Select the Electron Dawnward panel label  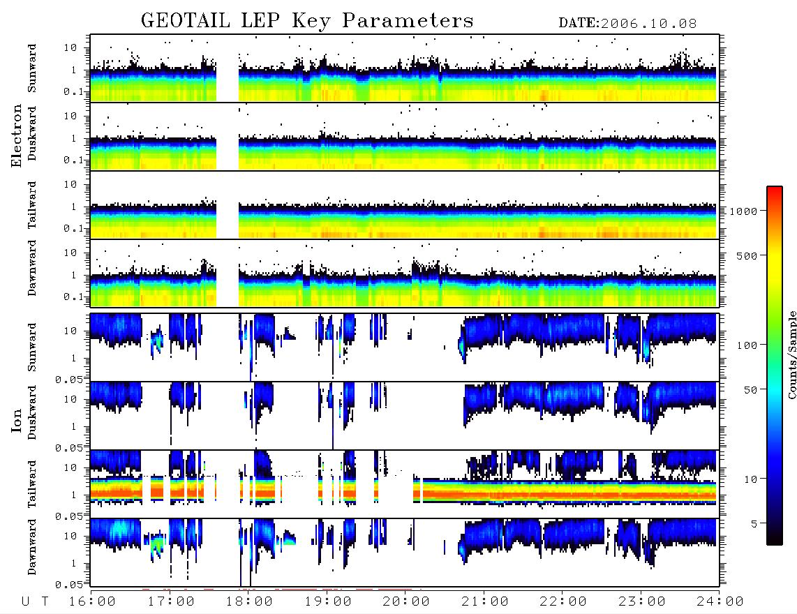click(32, 268)
